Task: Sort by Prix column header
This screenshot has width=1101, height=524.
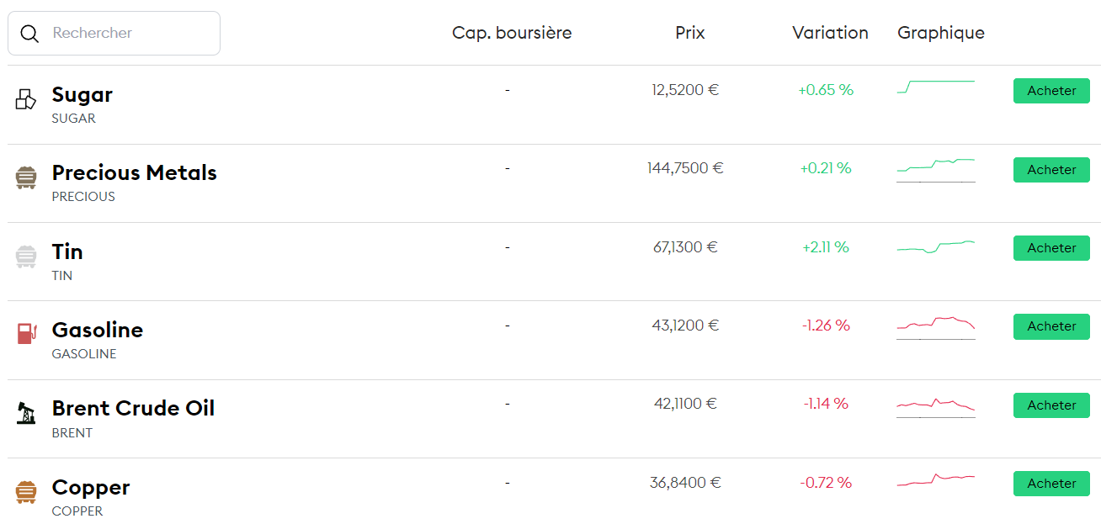Action: [690, 34]
